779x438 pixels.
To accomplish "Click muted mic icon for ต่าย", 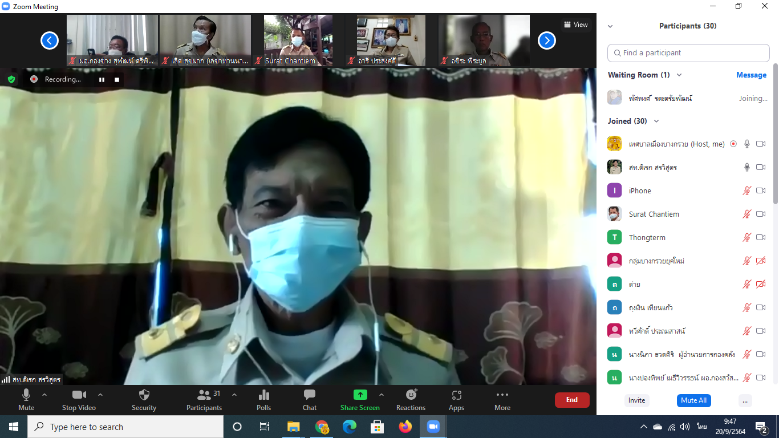I will click(747, 284).
